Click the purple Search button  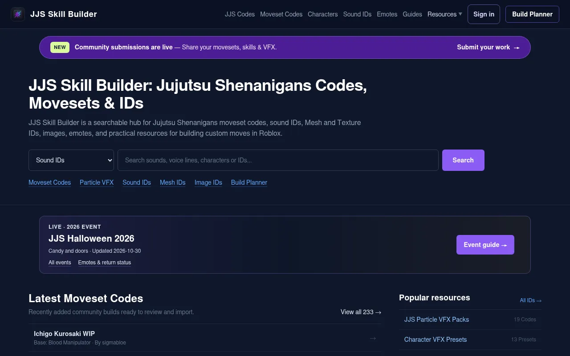pyautogui.click(x=463, y=160)
